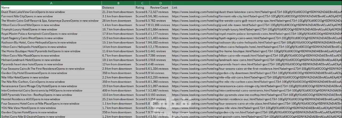
Task: Select the Hilton Cairo Grand Nile name cell
Action: point(51,25)
